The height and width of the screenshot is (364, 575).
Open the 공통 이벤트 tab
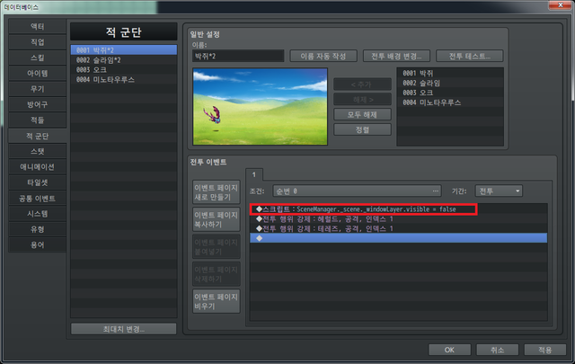point(38,199)
